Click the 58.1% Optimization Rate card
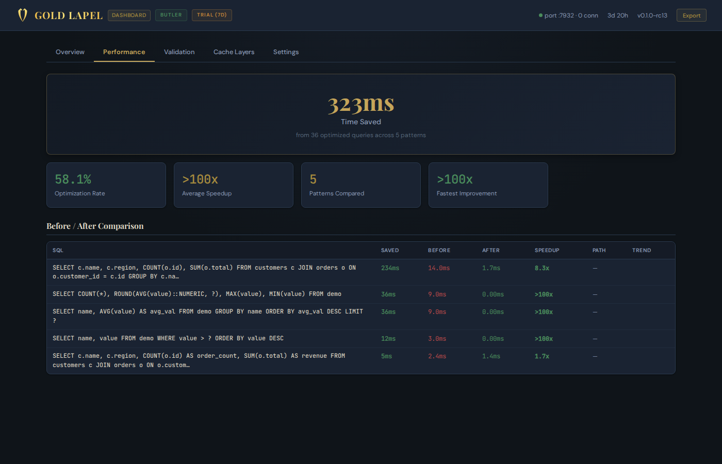This screenshot has width=722, height=464. click(x=106, y=185)
